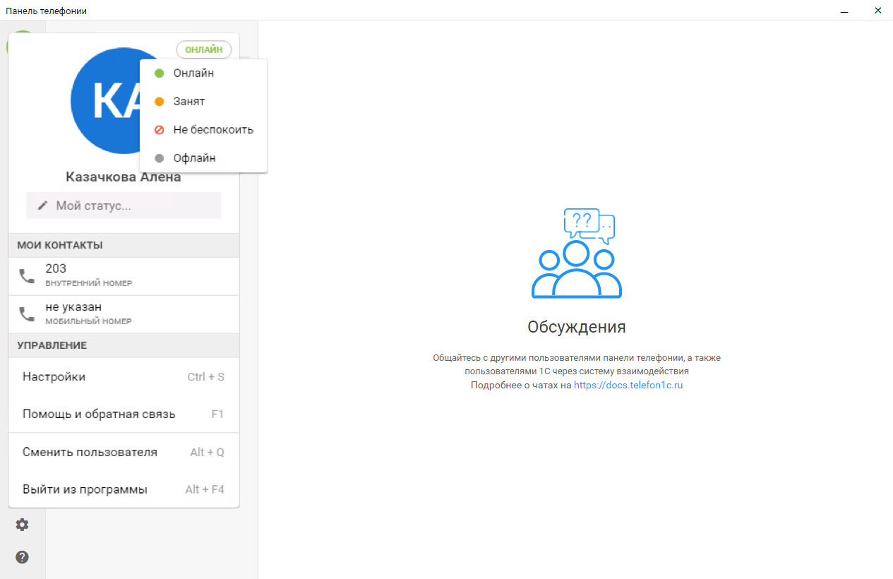Open the ОНЛАЙН status dropdown badge
This screenshot has width=893, height=579.
coord(204,49)
